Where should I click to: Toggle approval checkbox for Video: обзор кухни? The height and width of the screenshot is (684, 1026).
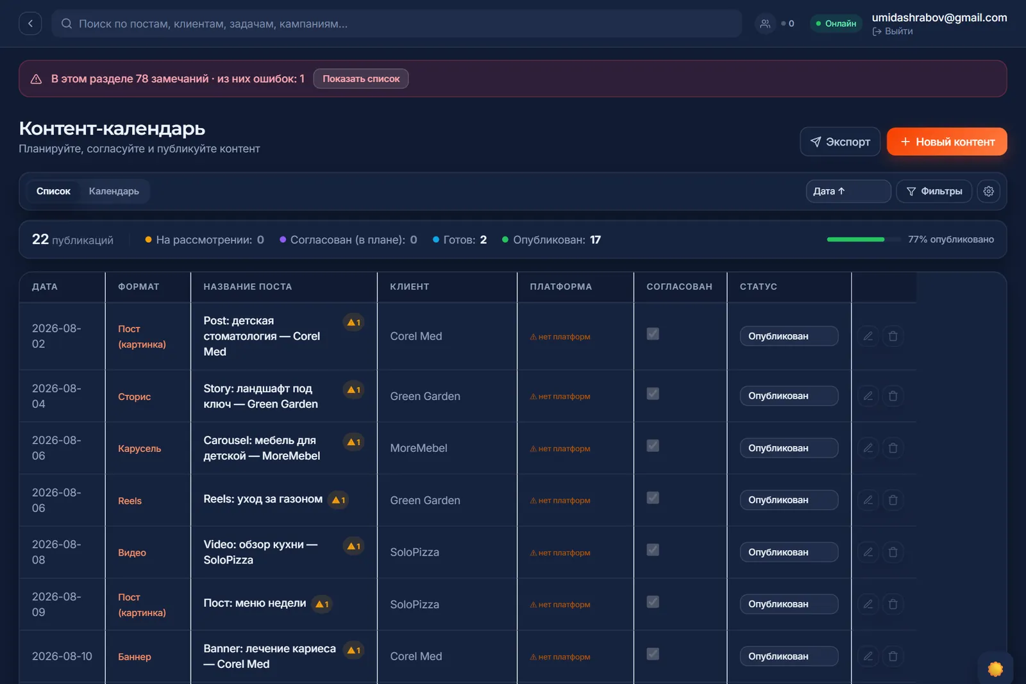click(x=653, y=550)
